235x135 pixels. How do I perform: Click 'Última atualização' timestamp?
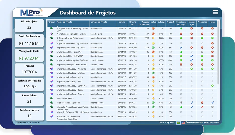(203, 123)
